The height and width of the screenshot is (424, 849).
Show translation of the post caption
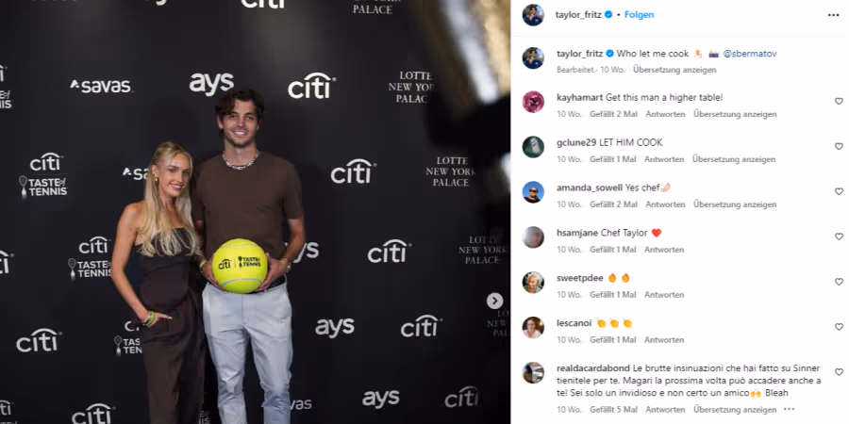pyautogui.click(x=674, y=70)
